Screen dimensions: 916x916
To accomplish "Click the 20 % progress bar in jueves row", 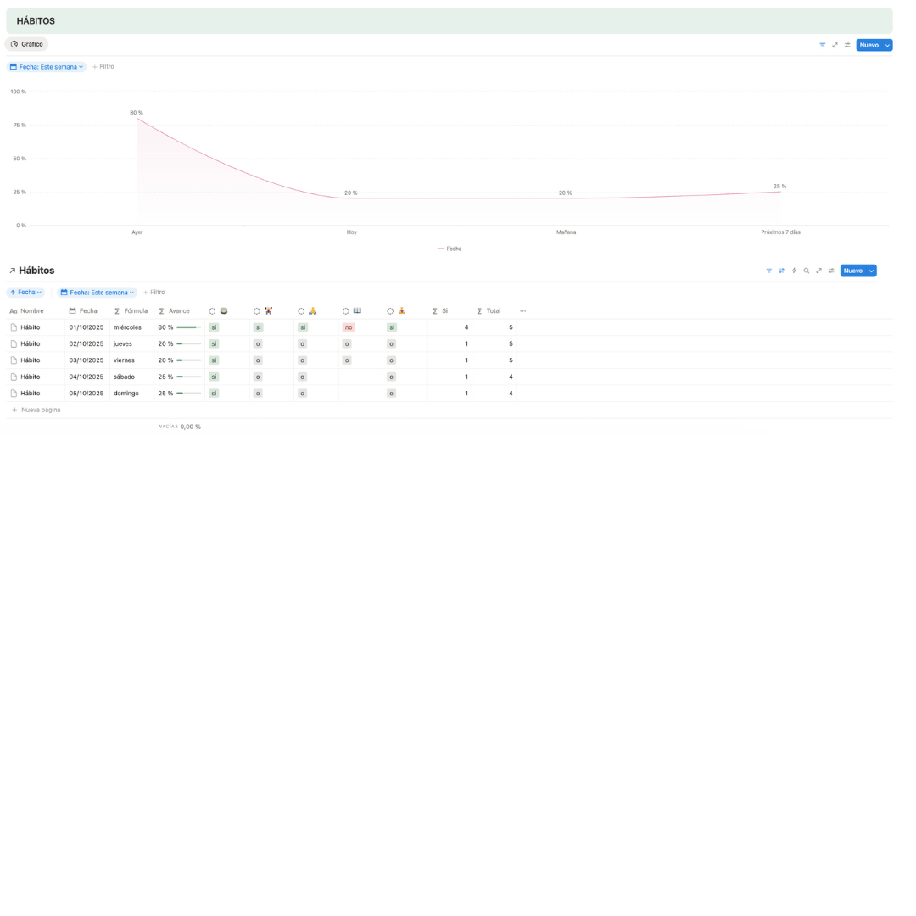I will click(x=188, y=344).
